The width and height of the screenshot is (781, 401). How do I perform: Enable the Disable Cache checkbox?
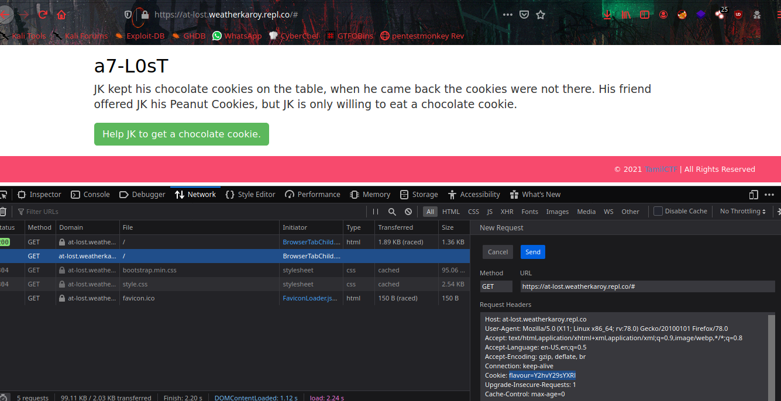pos(658,211)
